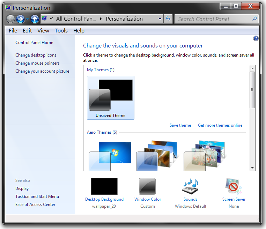266x229 pixels.
Task: Click the Screen Saver text link
Action: click(x=234, y=199)
